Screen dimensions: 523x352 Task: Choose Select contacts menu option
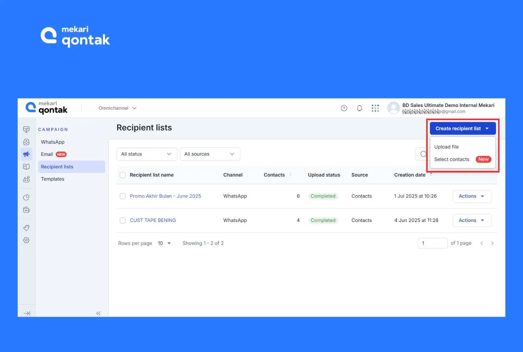pos(452,159)
